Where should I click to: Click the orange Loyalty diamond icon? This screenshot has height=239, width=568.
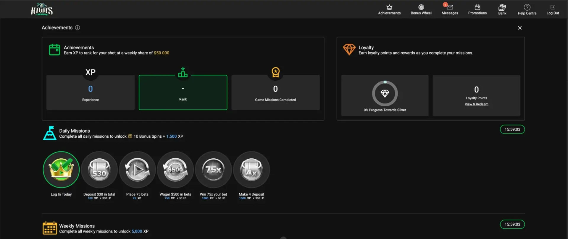pyautogui.click(x=349, y=49)
